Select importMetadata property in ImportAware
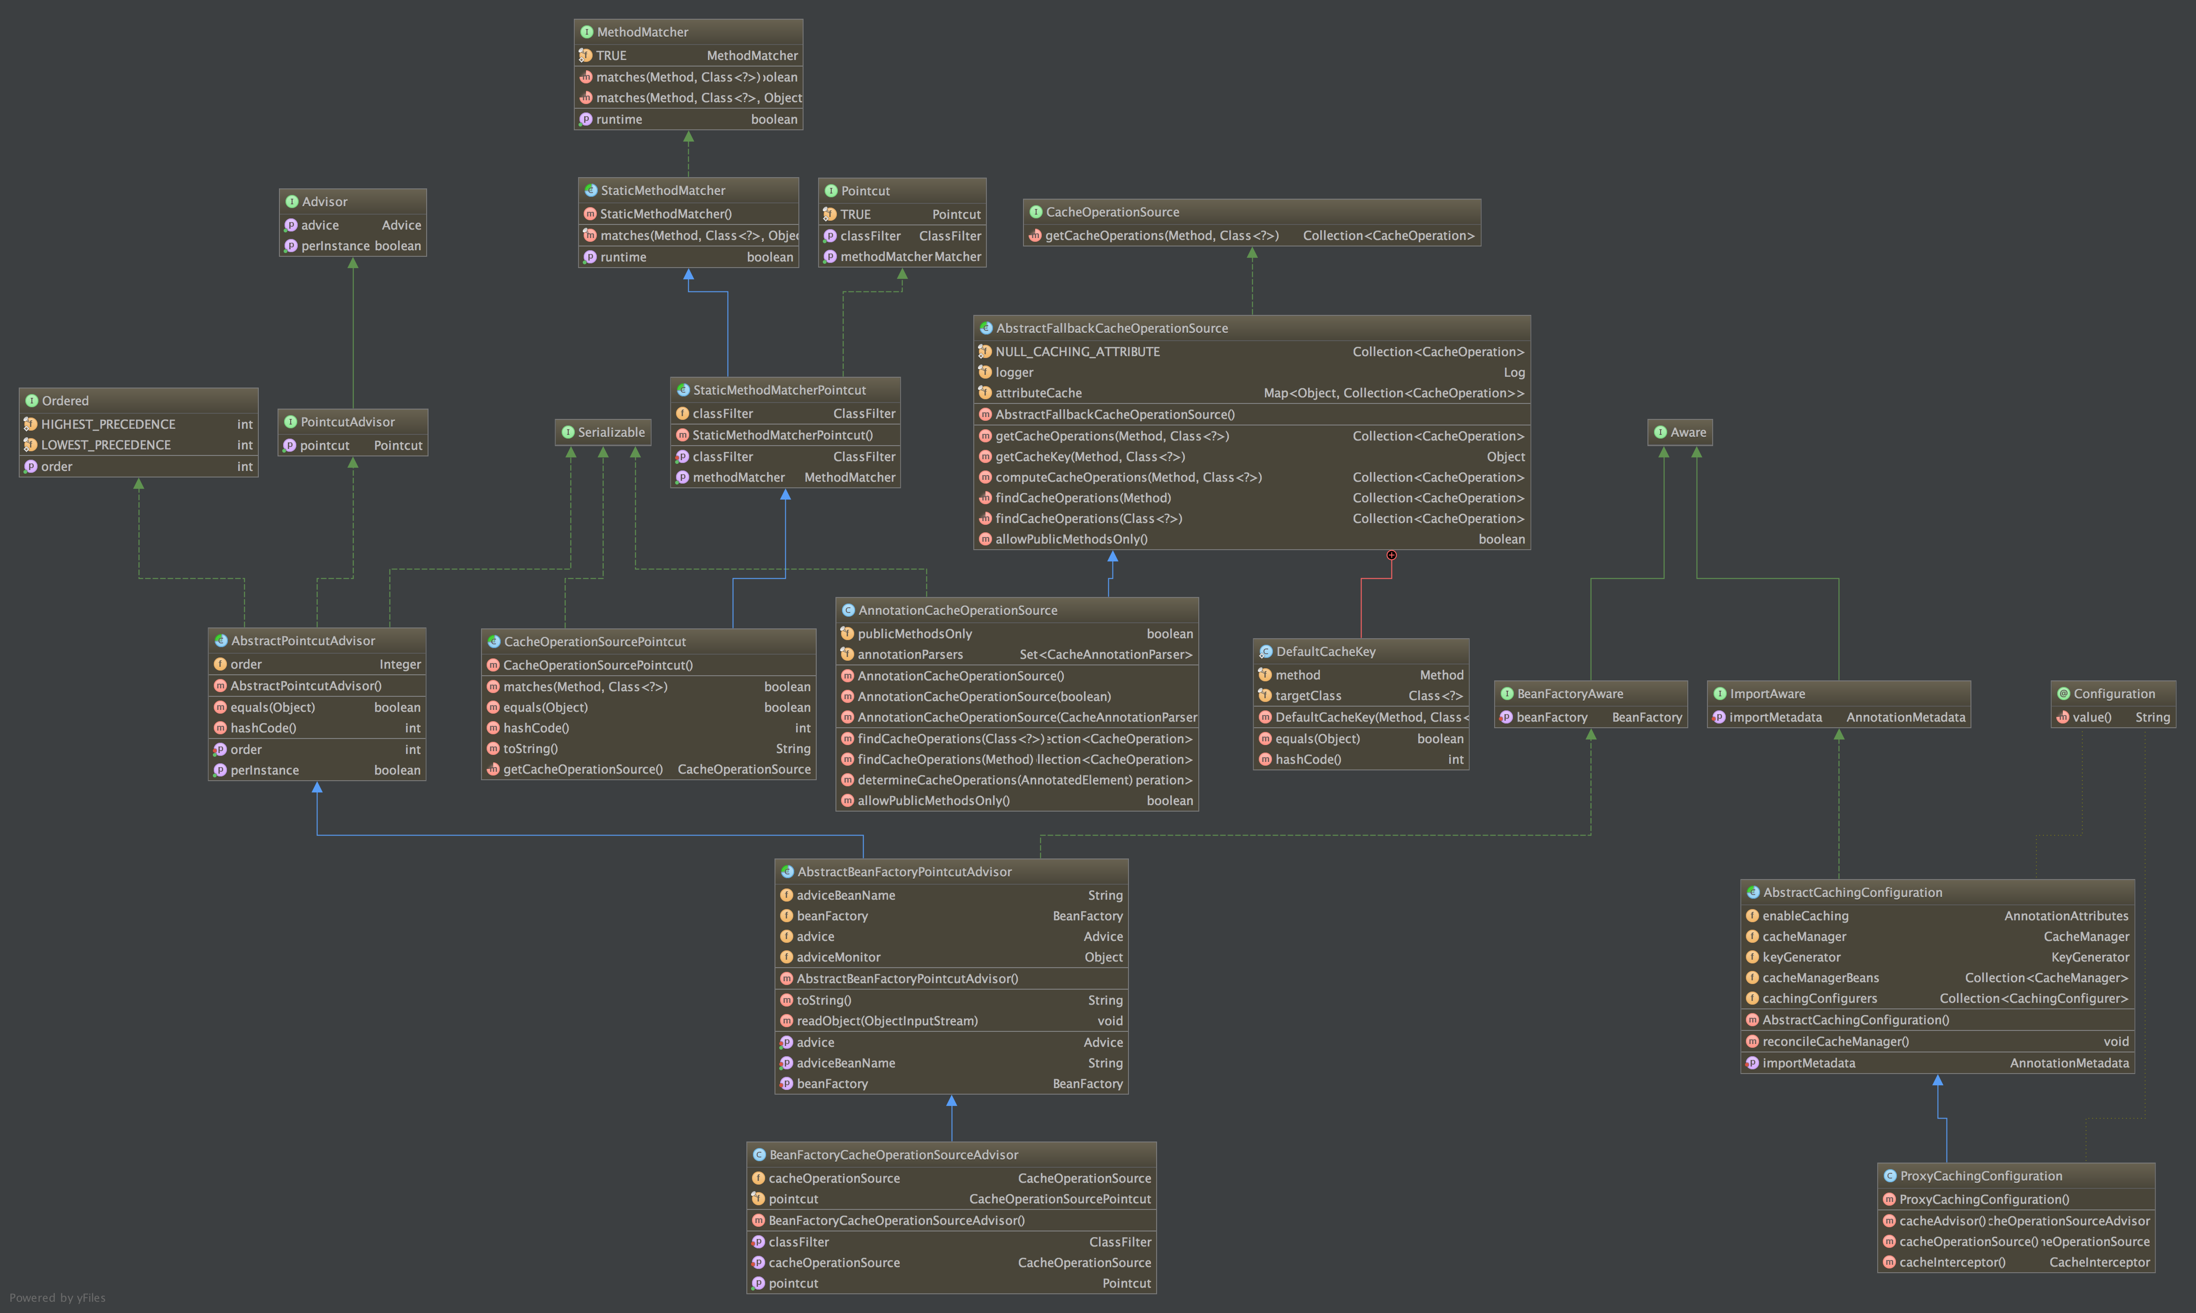The height and width of the screenshot is (1313, 2196). click(1838, 717)
